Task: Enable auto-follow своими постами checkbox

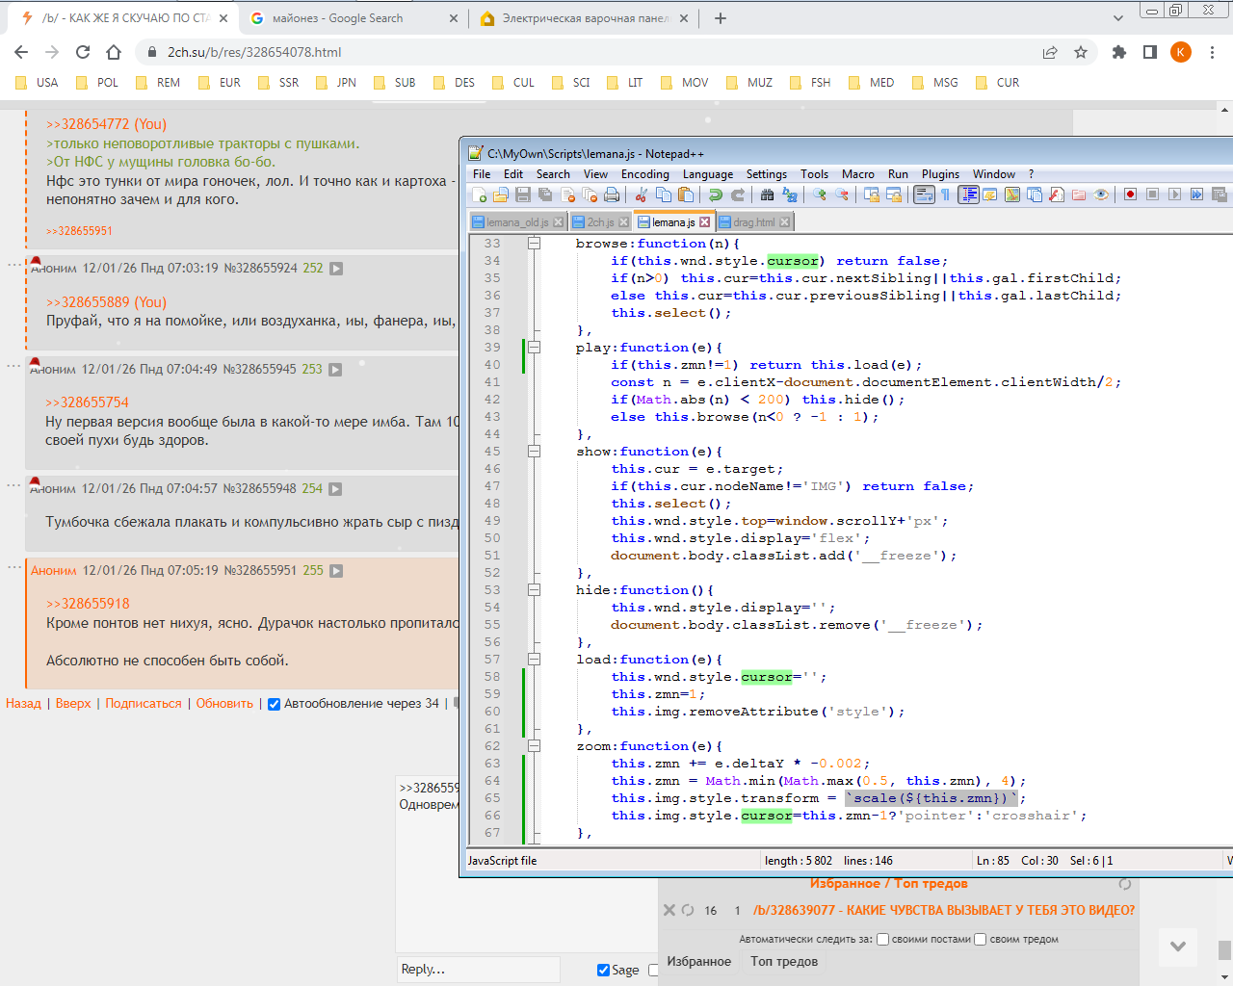Action: pyautogui.click(x=882, y=939)
